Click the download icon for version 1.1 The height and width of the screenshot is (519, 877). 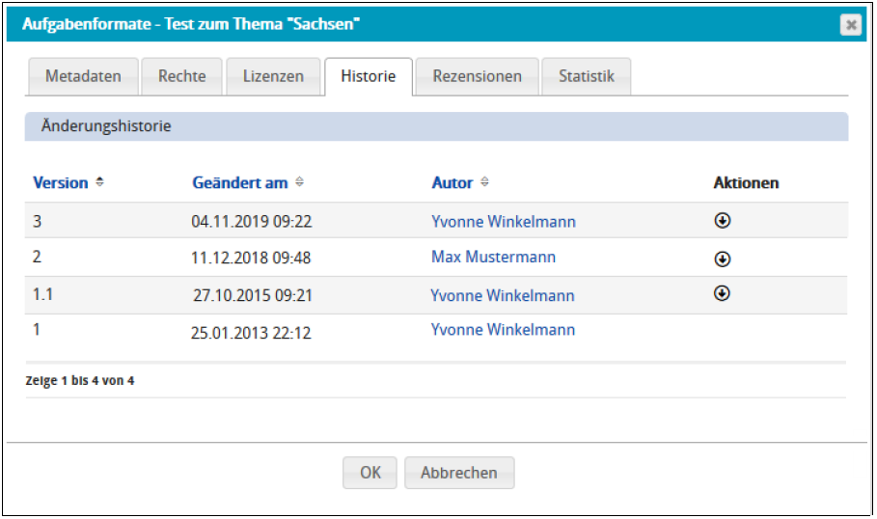coord(721,294)
